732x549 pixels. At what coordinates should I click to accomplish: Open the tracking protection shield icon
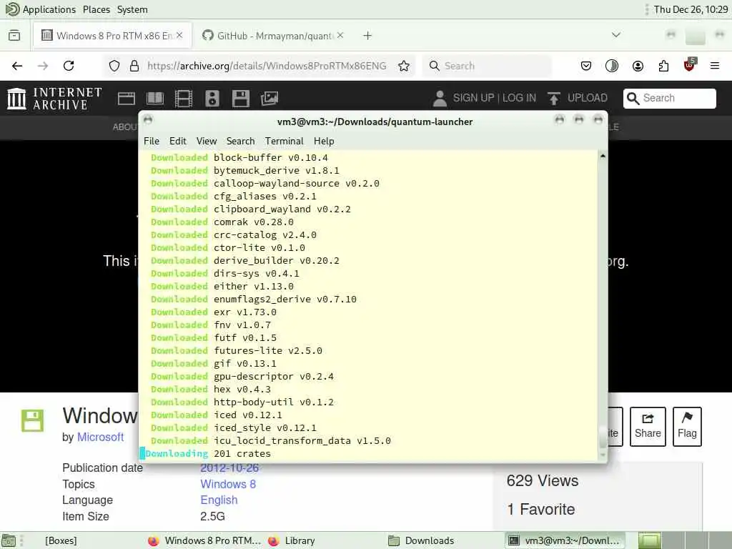tap(114, 66)
